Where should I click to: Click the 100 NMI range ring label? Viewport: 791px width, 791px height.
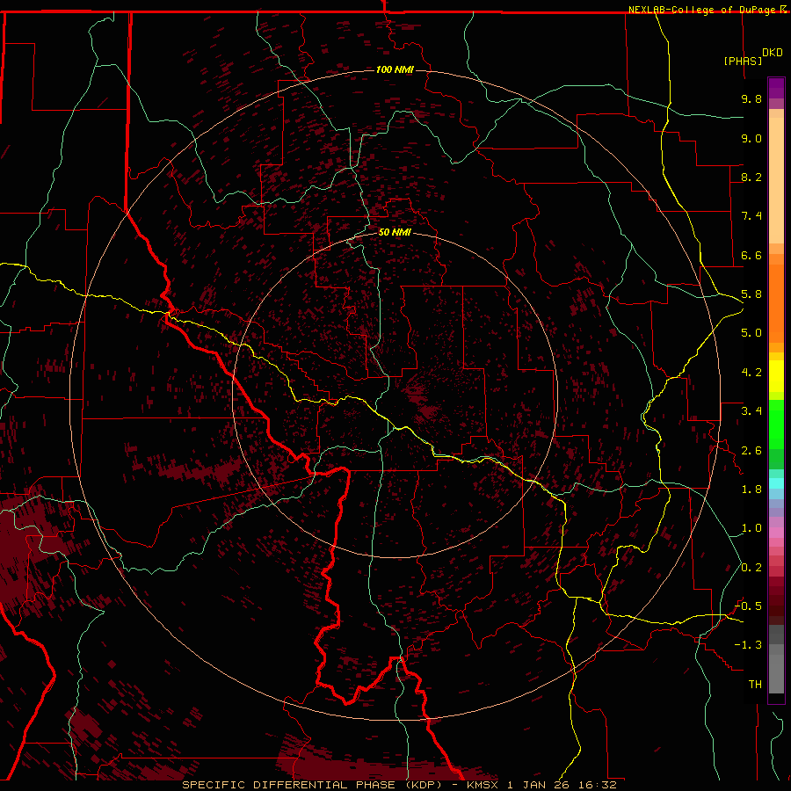coord(395,69)
